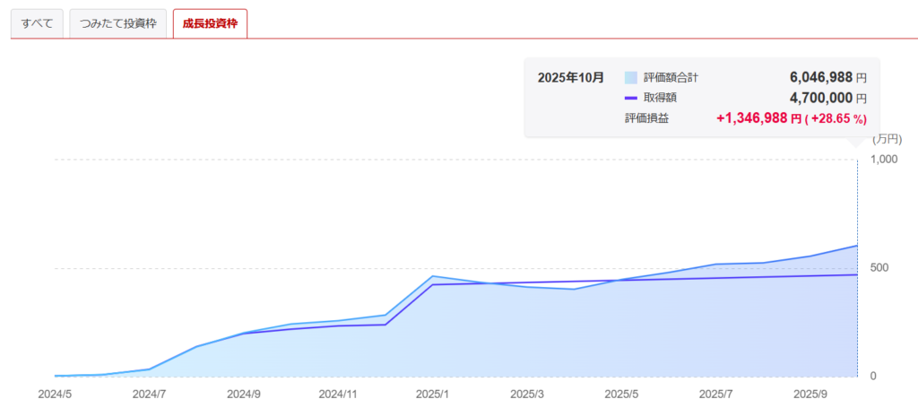Image resolution: width=918 pixels, height=408 pixels.
Task: Click the 2025年10月 tooltip heading
Action: (571, 78)
